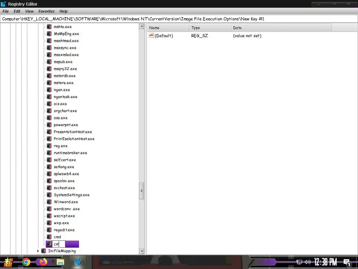358x269 pixels.
Task: Click the key icon beside msoxmled.exe
Action: click(x=49, y=55)
